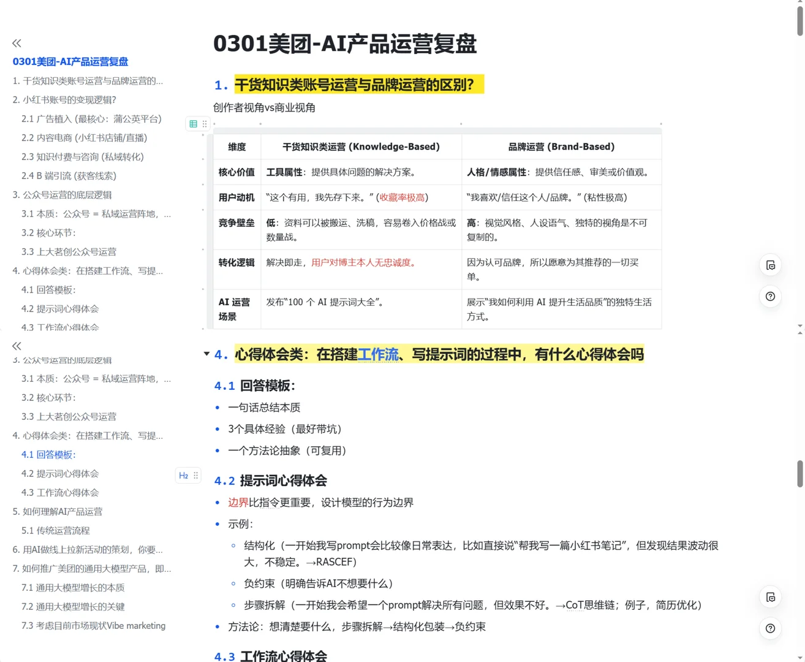Go to outline item 7.2 通用大模型增长的关键
The image size is (805, 662).
coord(73,606)
